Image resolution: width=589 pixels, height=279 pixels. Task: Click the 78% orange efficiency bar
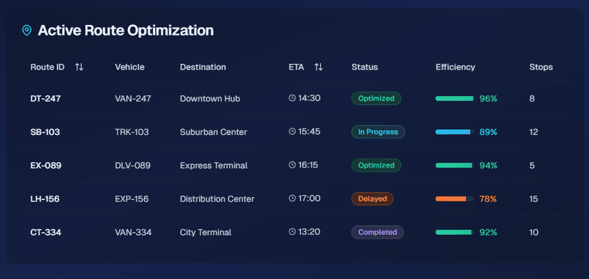[x=455, y=199]
